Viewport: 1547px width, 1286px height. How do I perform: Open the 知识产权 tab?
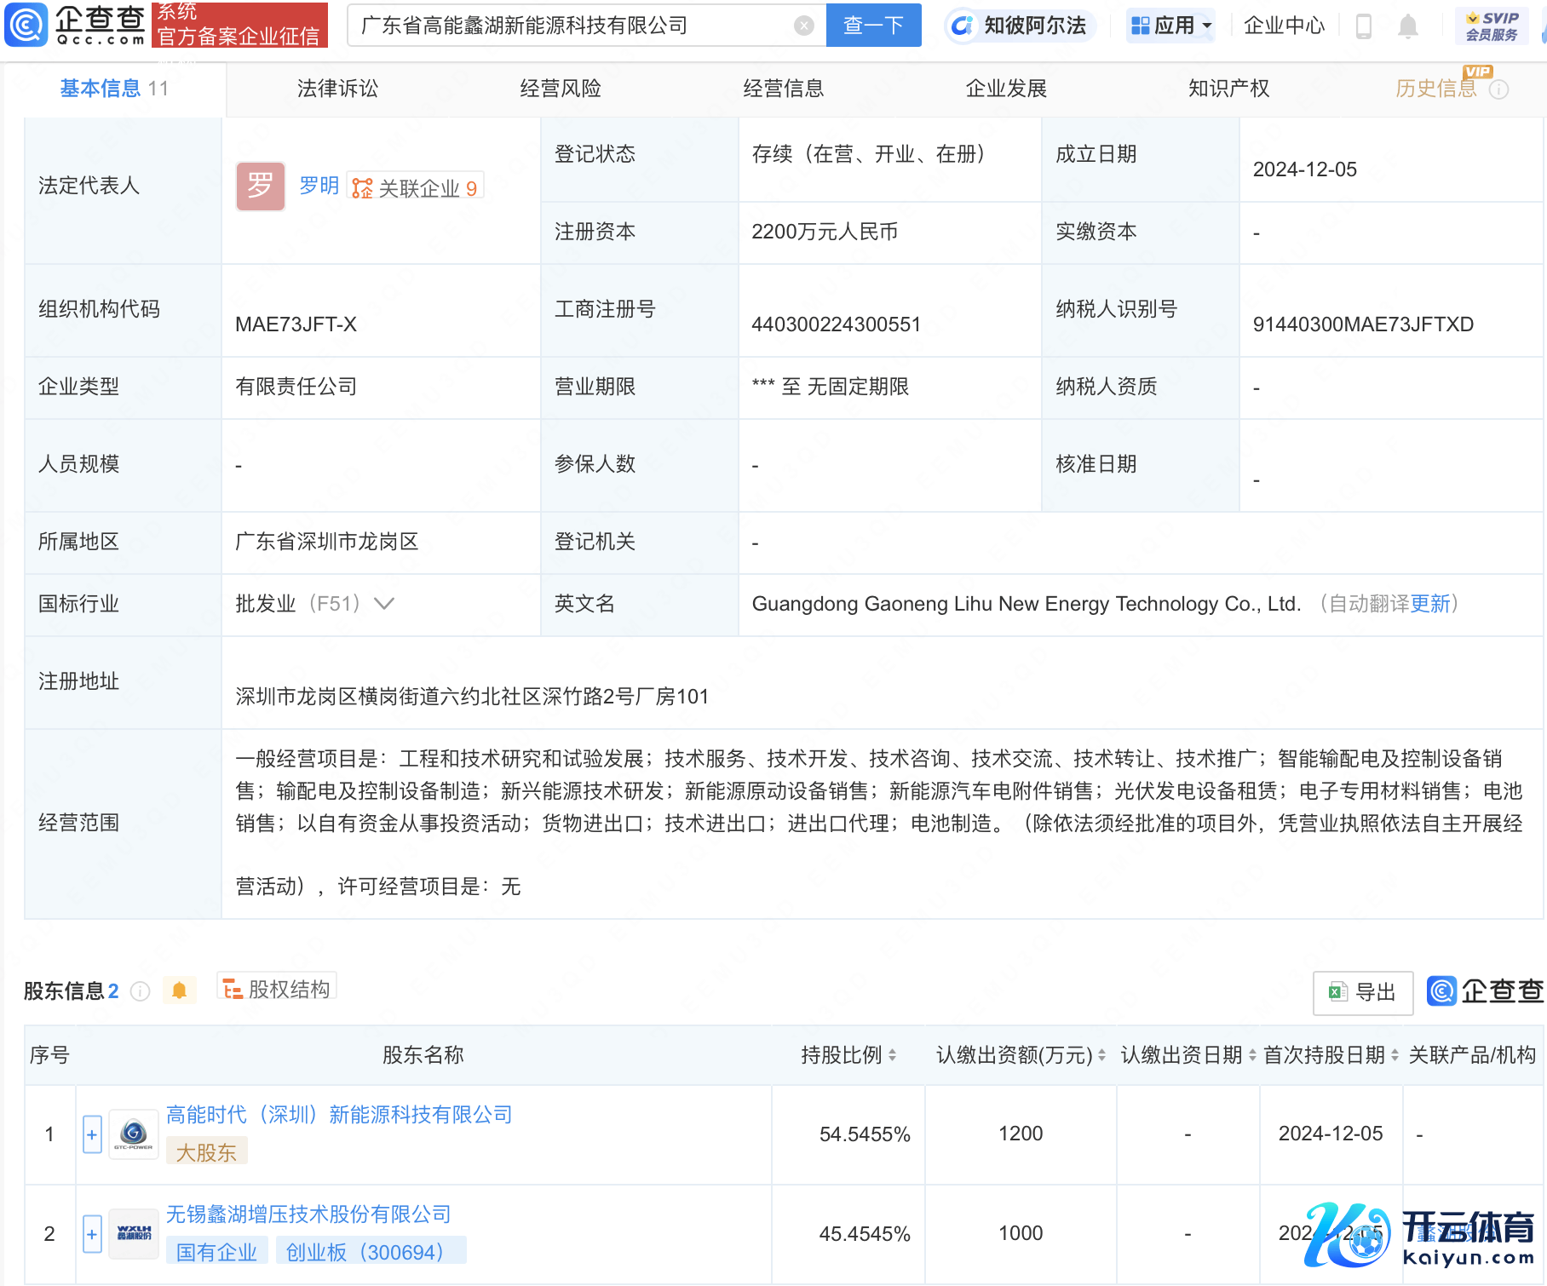[1228, 89]
